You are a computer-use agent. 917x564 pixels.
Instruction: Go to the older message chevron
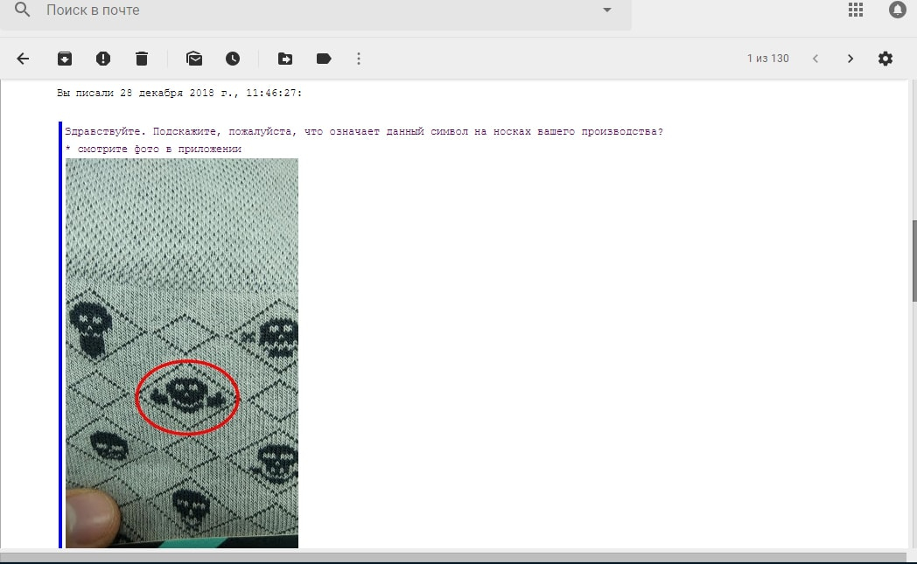coord(850,59)
